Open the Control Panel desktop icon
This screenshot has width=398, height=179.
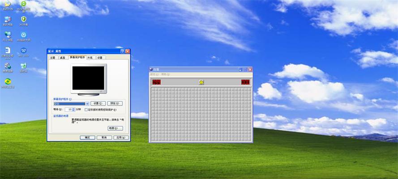point(8,66)
